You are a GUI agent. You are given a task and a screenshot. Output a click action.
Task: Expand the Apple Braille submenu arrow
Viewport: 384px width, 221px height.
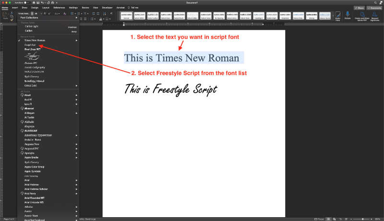pyautogui.click(x=76, y=157)
